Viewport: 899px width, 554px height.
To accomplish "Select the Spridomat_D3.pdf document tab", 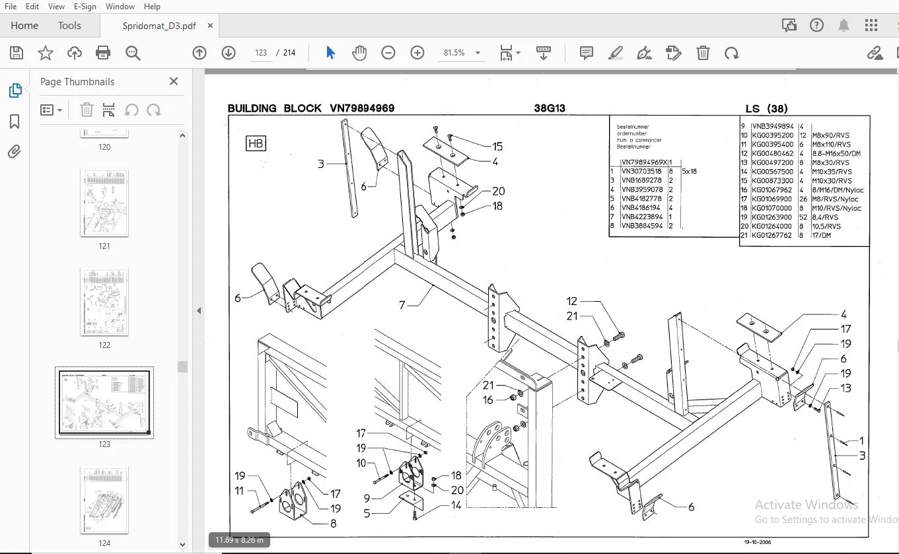I will (159, 26).
